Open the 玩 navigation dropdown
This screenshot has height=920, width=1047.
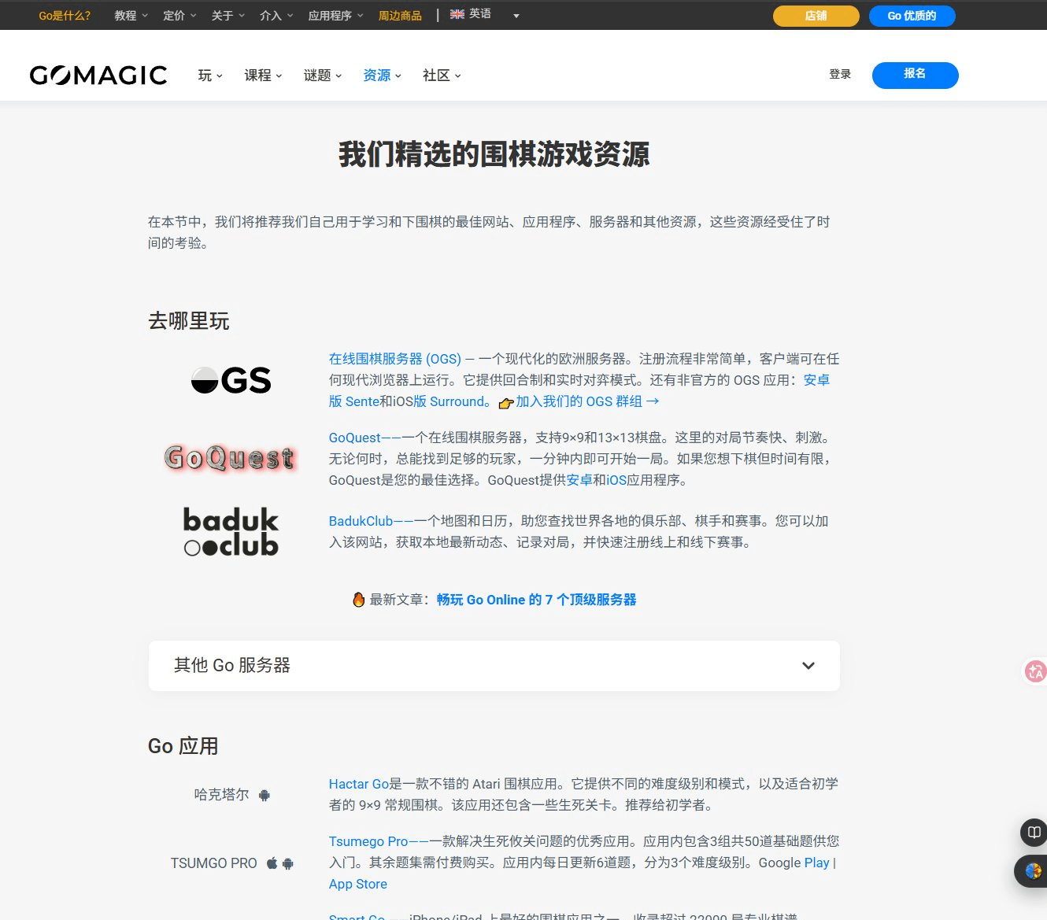(x=210, y=76)
